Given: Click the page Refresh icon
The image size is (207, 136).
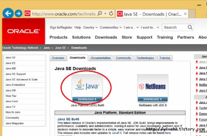Looking at the screenshot, I should [111, 13].
